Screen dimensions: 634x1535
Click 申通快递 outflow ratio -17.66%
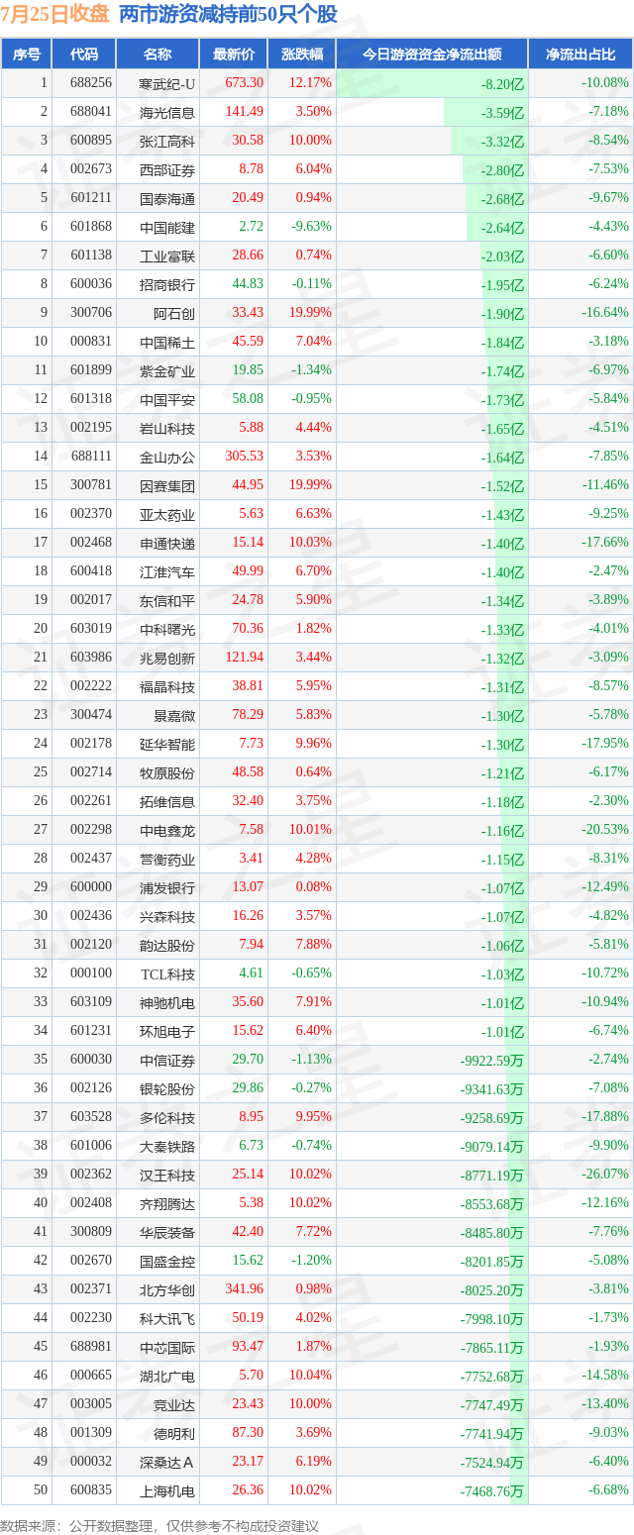click(x=605, y=543)
